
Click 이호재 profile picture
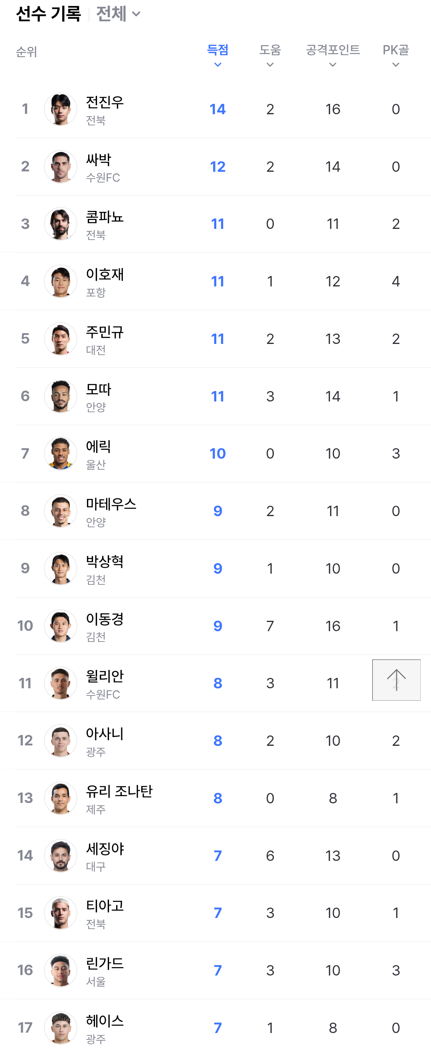pos(60,282)
